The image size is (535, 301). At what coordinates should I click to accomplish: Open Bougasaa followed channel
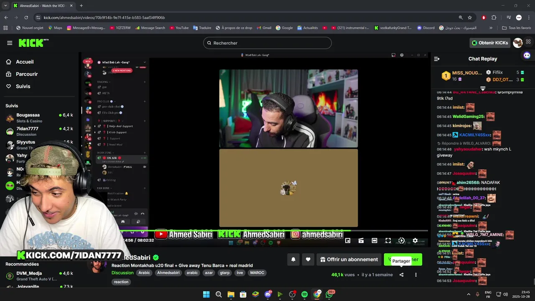pyautogui.click(x=39, y=118)
